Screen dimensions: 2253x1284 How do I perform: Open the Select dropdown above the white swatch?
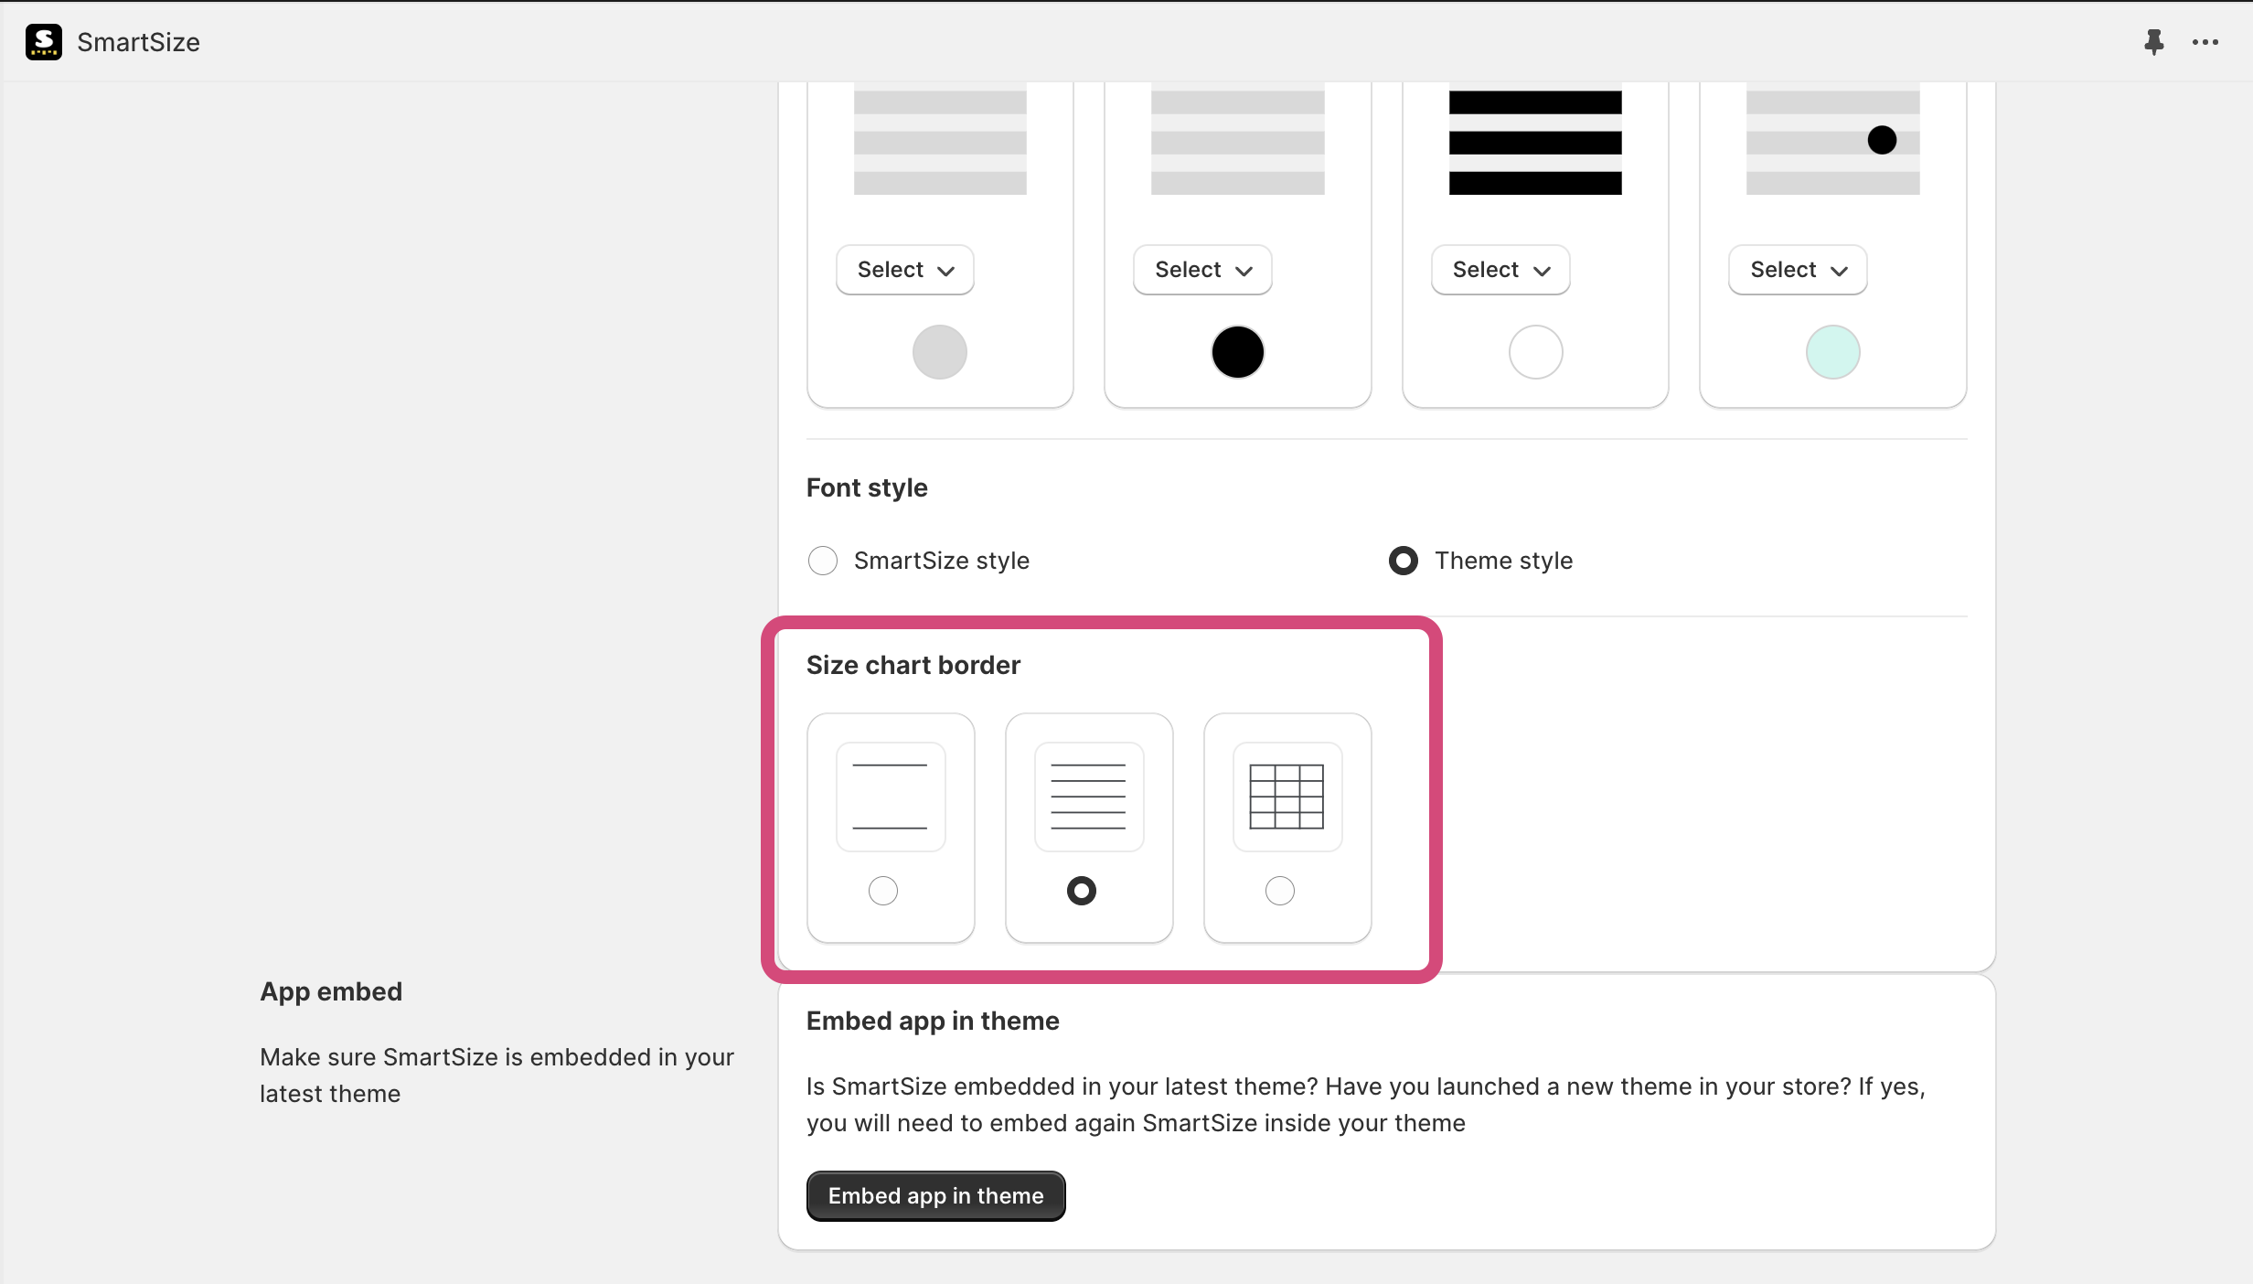(x=1500, y=270)
